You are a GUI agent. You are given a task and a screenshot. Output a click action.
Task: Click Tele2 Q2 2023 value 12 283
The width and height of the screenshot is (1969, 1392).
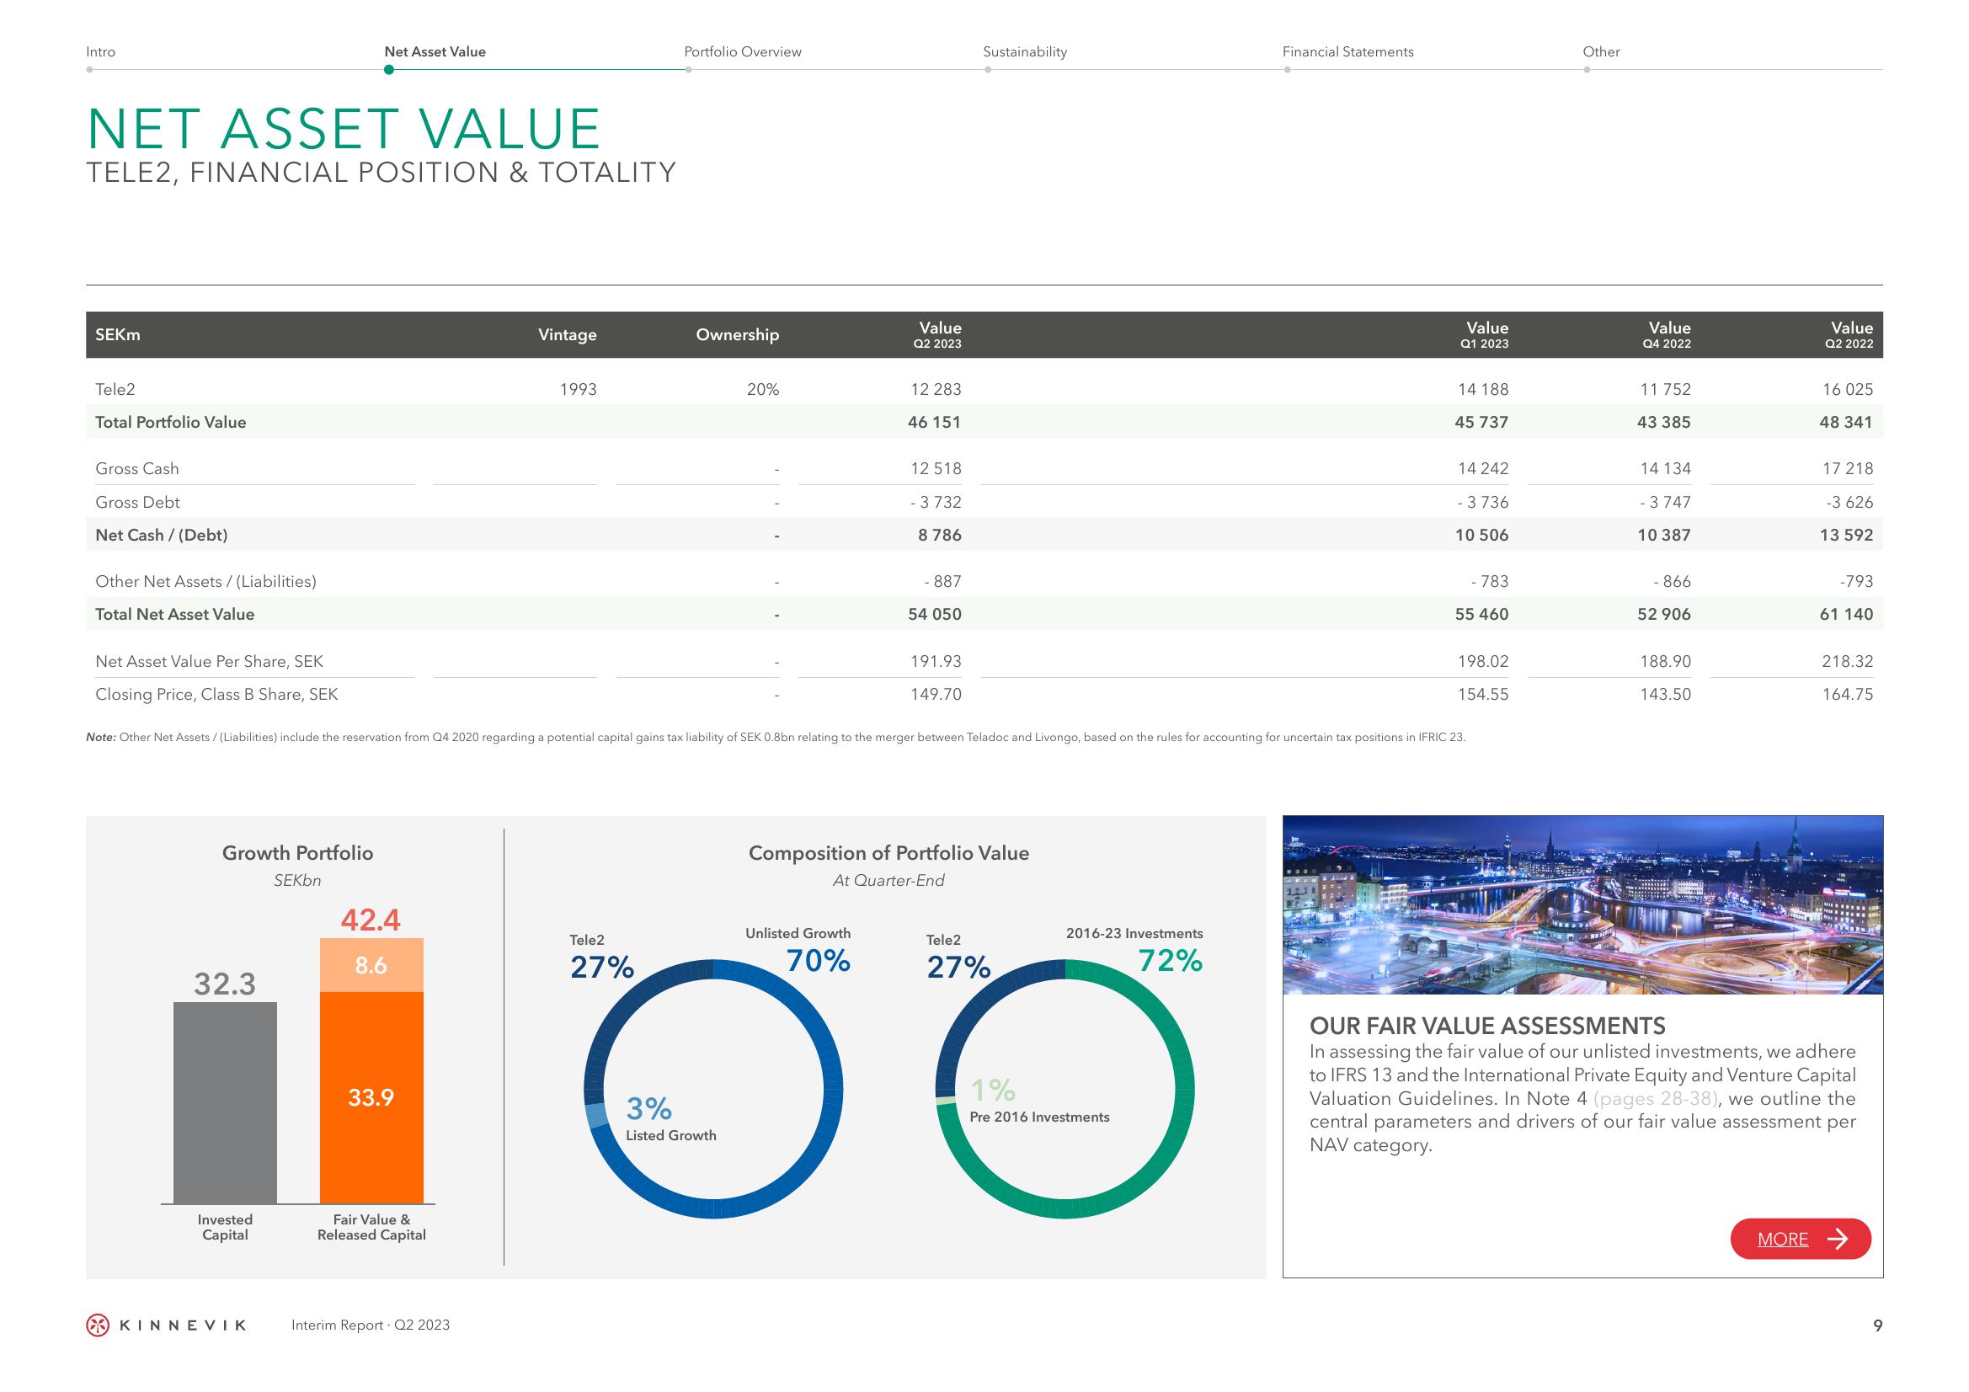pos(936,389)
